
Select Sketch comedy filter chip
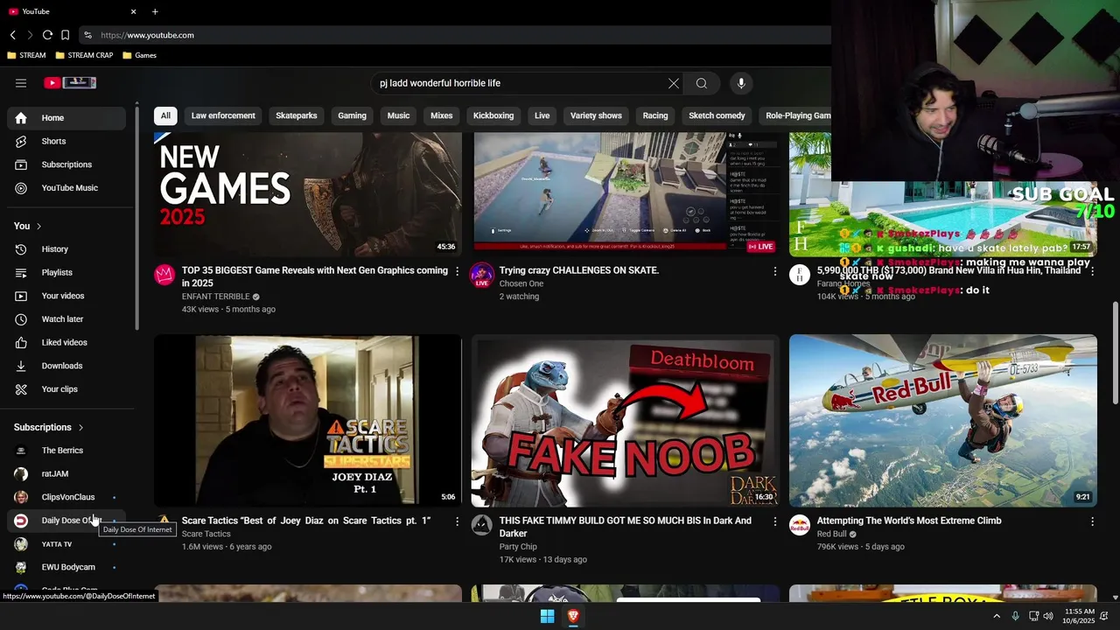click(717, 115)
